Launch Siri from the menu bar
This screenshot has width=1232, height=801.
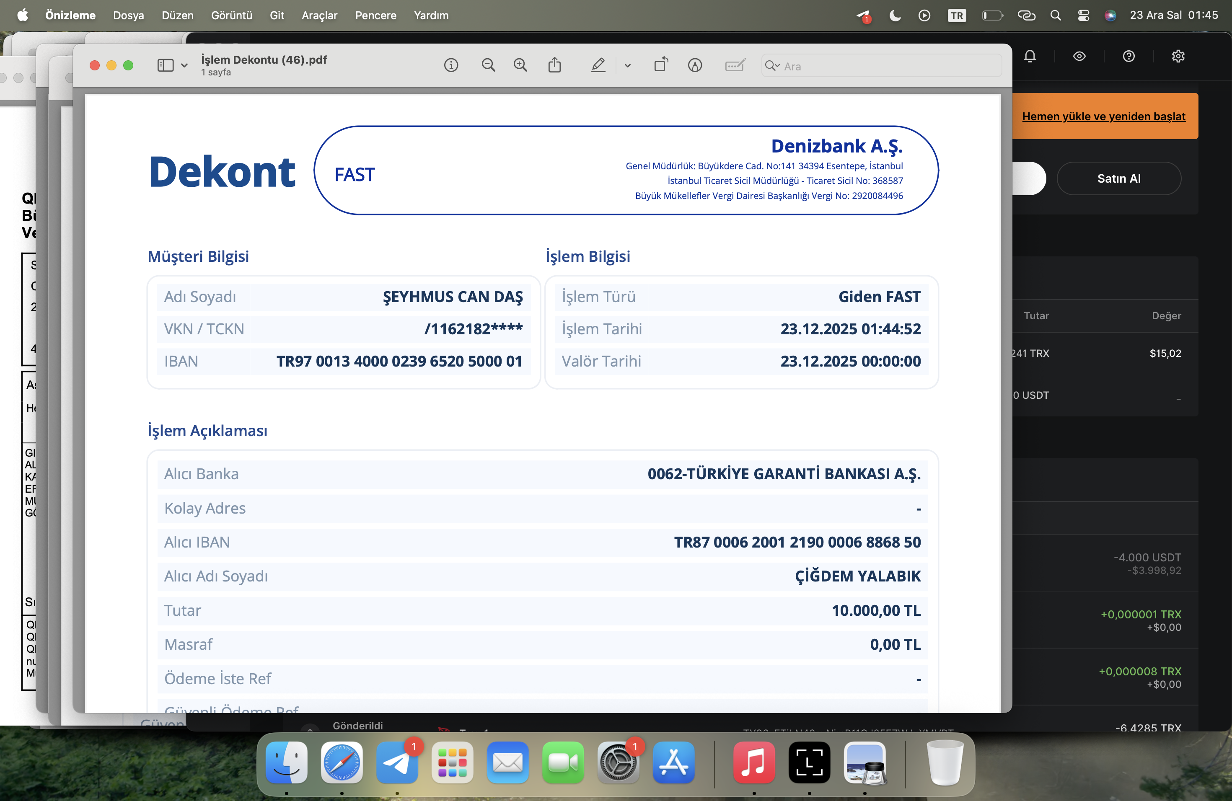point(1110,16)
